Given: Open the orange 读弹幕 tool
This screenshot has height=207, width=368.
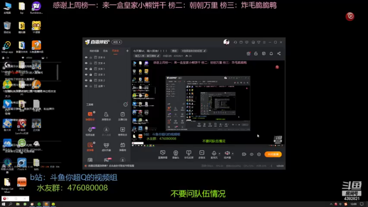Looking at the screenshot, I should [90, 147].
